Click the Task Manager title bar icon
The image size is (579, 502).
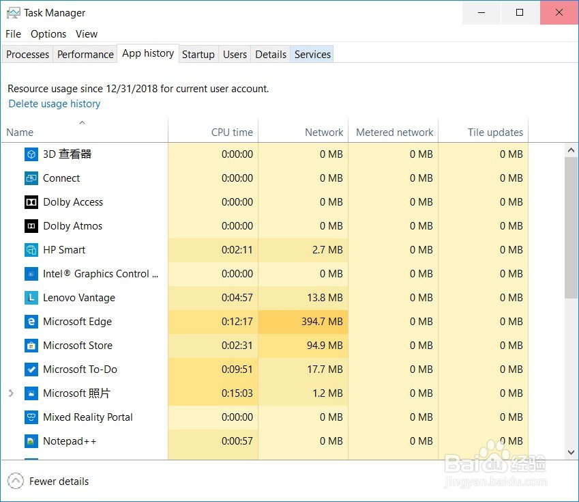tap(13, 13)
